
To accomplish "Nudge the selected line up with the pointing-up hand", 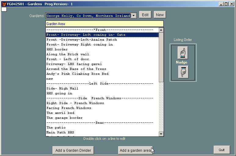I will pos(183,53).
